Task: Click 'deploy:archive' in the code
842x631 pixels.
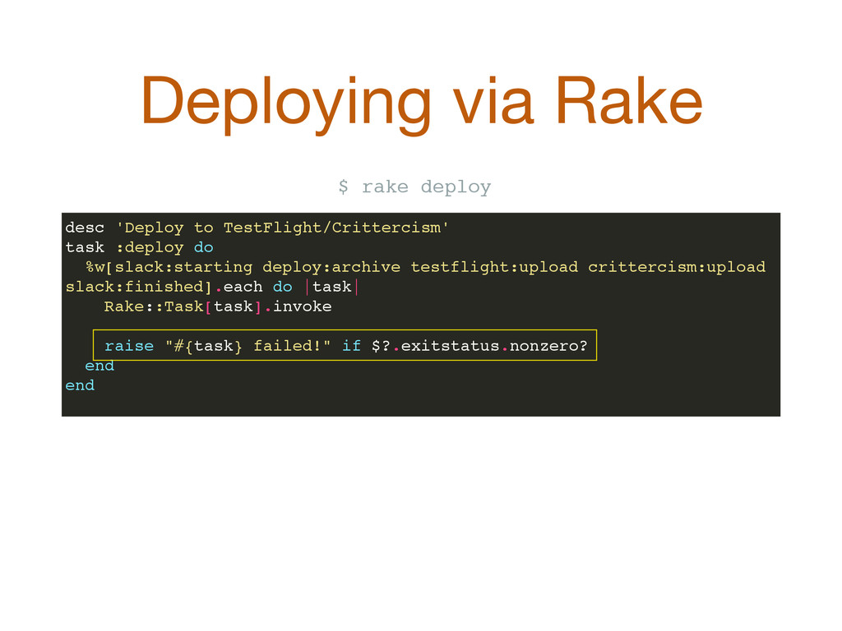Action: (x=331, y=267)
